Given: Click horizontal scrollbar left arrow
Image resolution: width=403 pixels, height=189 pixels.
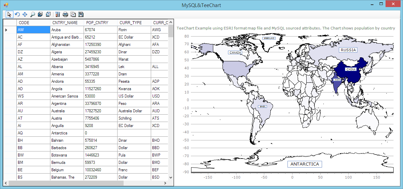Looking at the screenshot, I should pyautogui.click(x=6, y=183).
